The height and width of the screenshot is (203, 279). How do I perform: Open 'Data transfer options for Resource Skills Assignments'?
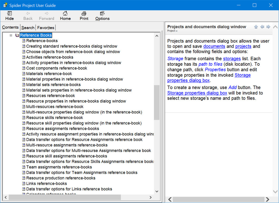(x=90, y=162)
